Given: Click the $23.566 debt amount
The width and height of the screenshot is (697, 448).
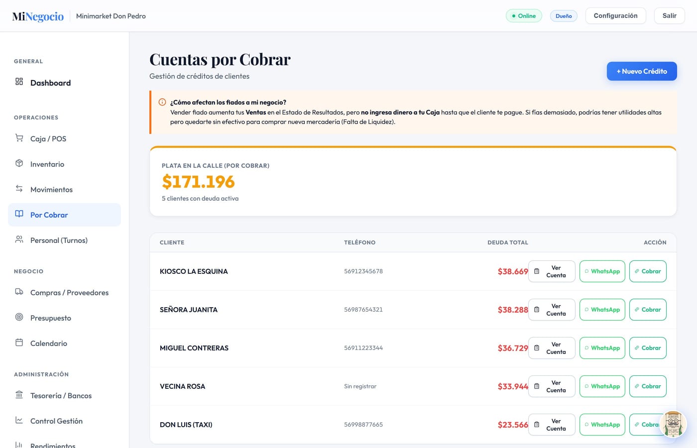Looking at the screenshot, I should pos(513,425).
